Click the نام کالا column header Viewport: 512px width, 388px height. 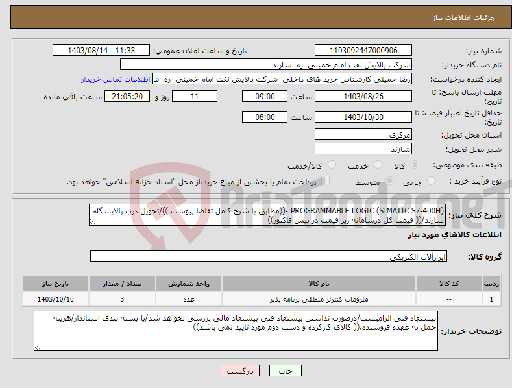click(x=319, y=284)
